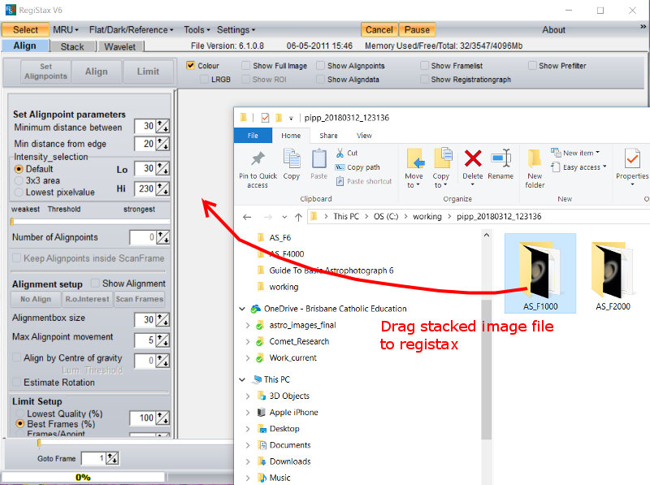Open the address bar history dropdown arrow
The image size is (650, 485).
tap(284, 217)
